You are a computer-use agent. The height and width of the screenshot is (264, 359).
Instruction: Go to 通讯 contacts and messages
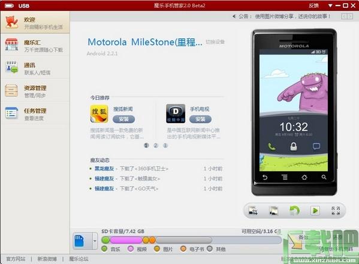click(35, 68)
